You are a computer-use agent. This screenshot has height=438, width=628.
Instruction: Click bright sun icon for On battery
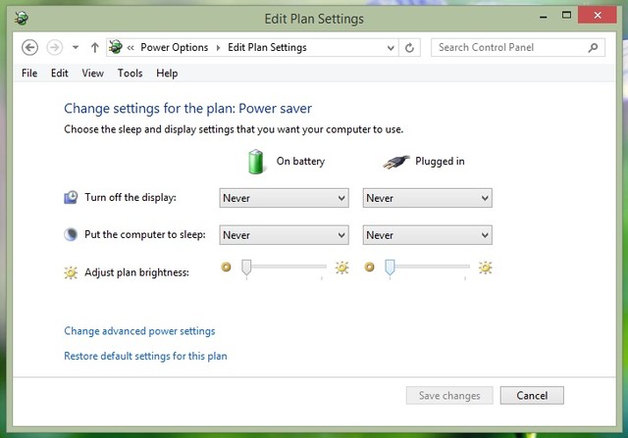pos(342,268)
